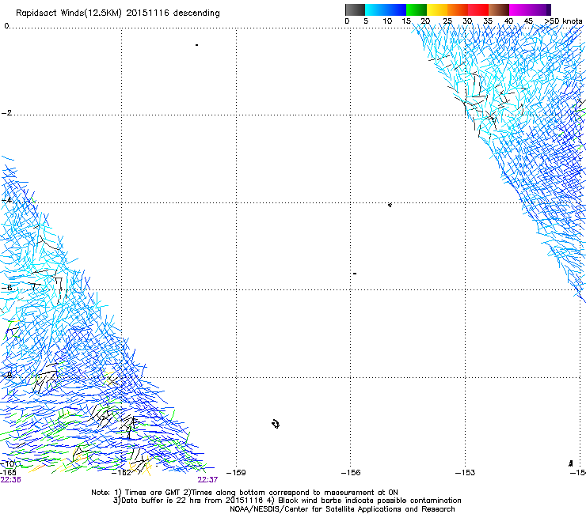Click the '-10' latitude axis label
The image size is (586, 514).
7,463
